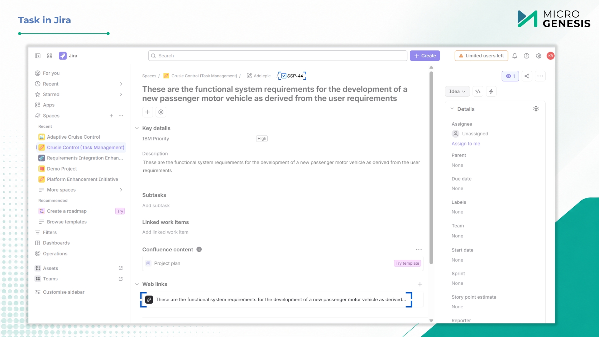Expand More spaces chevron
The image size is (599, 337).
(121, 190)
